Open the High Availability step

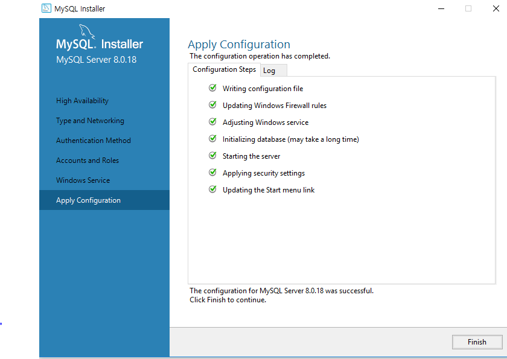click(x=82, y=101)
